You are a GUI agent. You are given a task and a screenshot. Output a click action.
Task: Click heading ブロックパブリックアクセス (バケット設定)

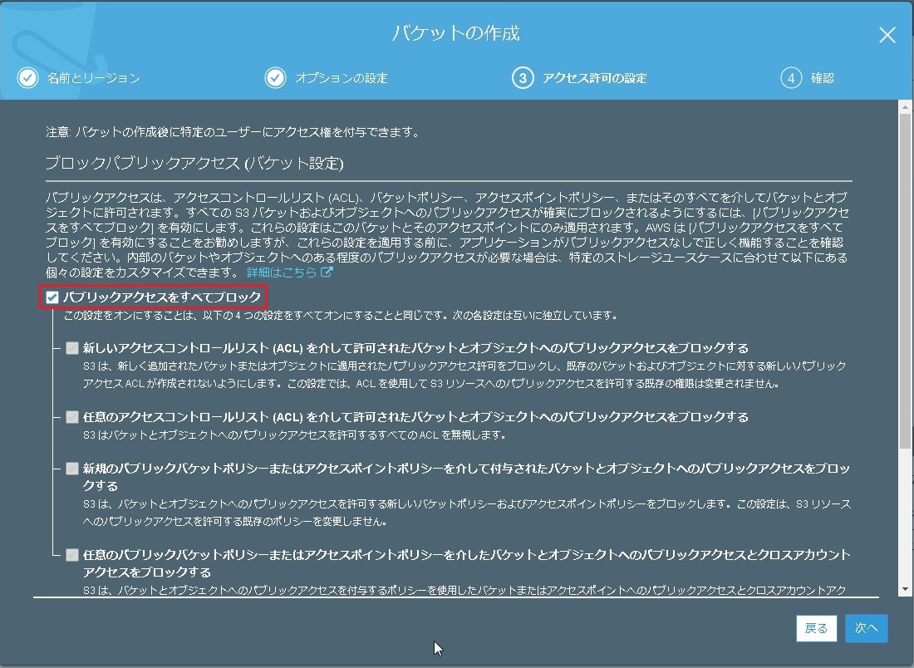[194, 163]
